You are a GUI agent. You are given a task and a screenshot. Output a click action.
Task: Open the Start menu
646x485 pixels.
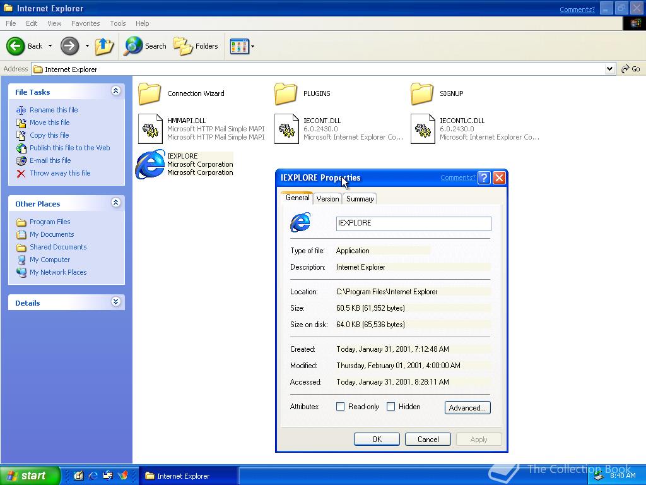coord(30,476)
